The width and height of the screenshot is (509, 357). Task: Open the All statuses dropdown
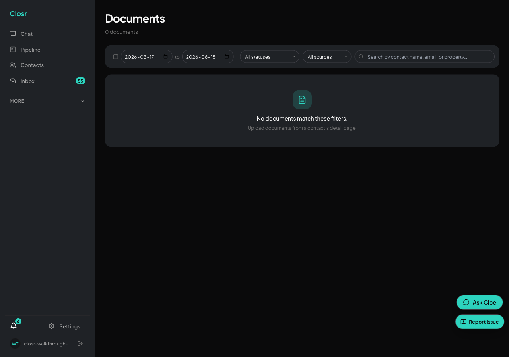pyautogui.click(x=270, y=57)
